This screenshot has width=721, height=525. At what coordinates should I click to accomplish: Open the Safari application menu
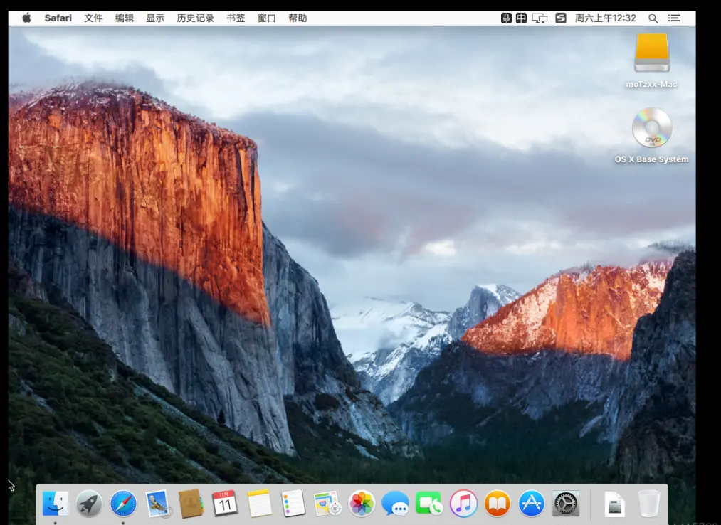[x=58, y=18]
